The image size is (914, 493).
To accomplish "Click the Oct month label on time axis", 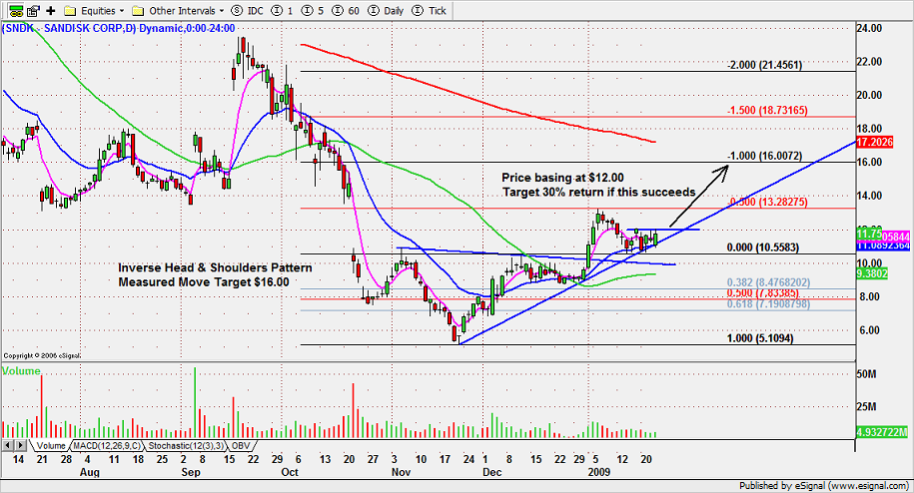I will tap(290, 471).
